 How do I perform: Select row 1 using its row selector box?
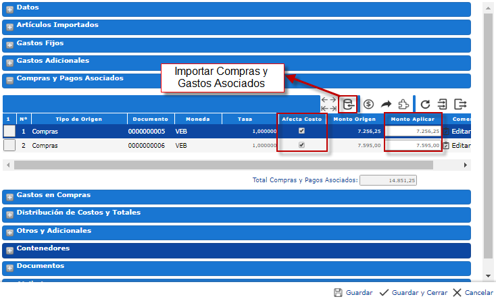9,131
